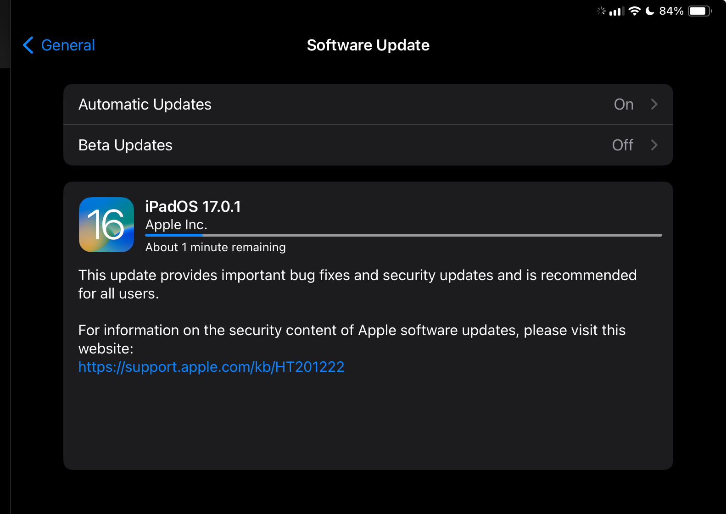Tap 'Apple Inc.' developer name
The width and height of the screenshot is (726, 514).
176,225
